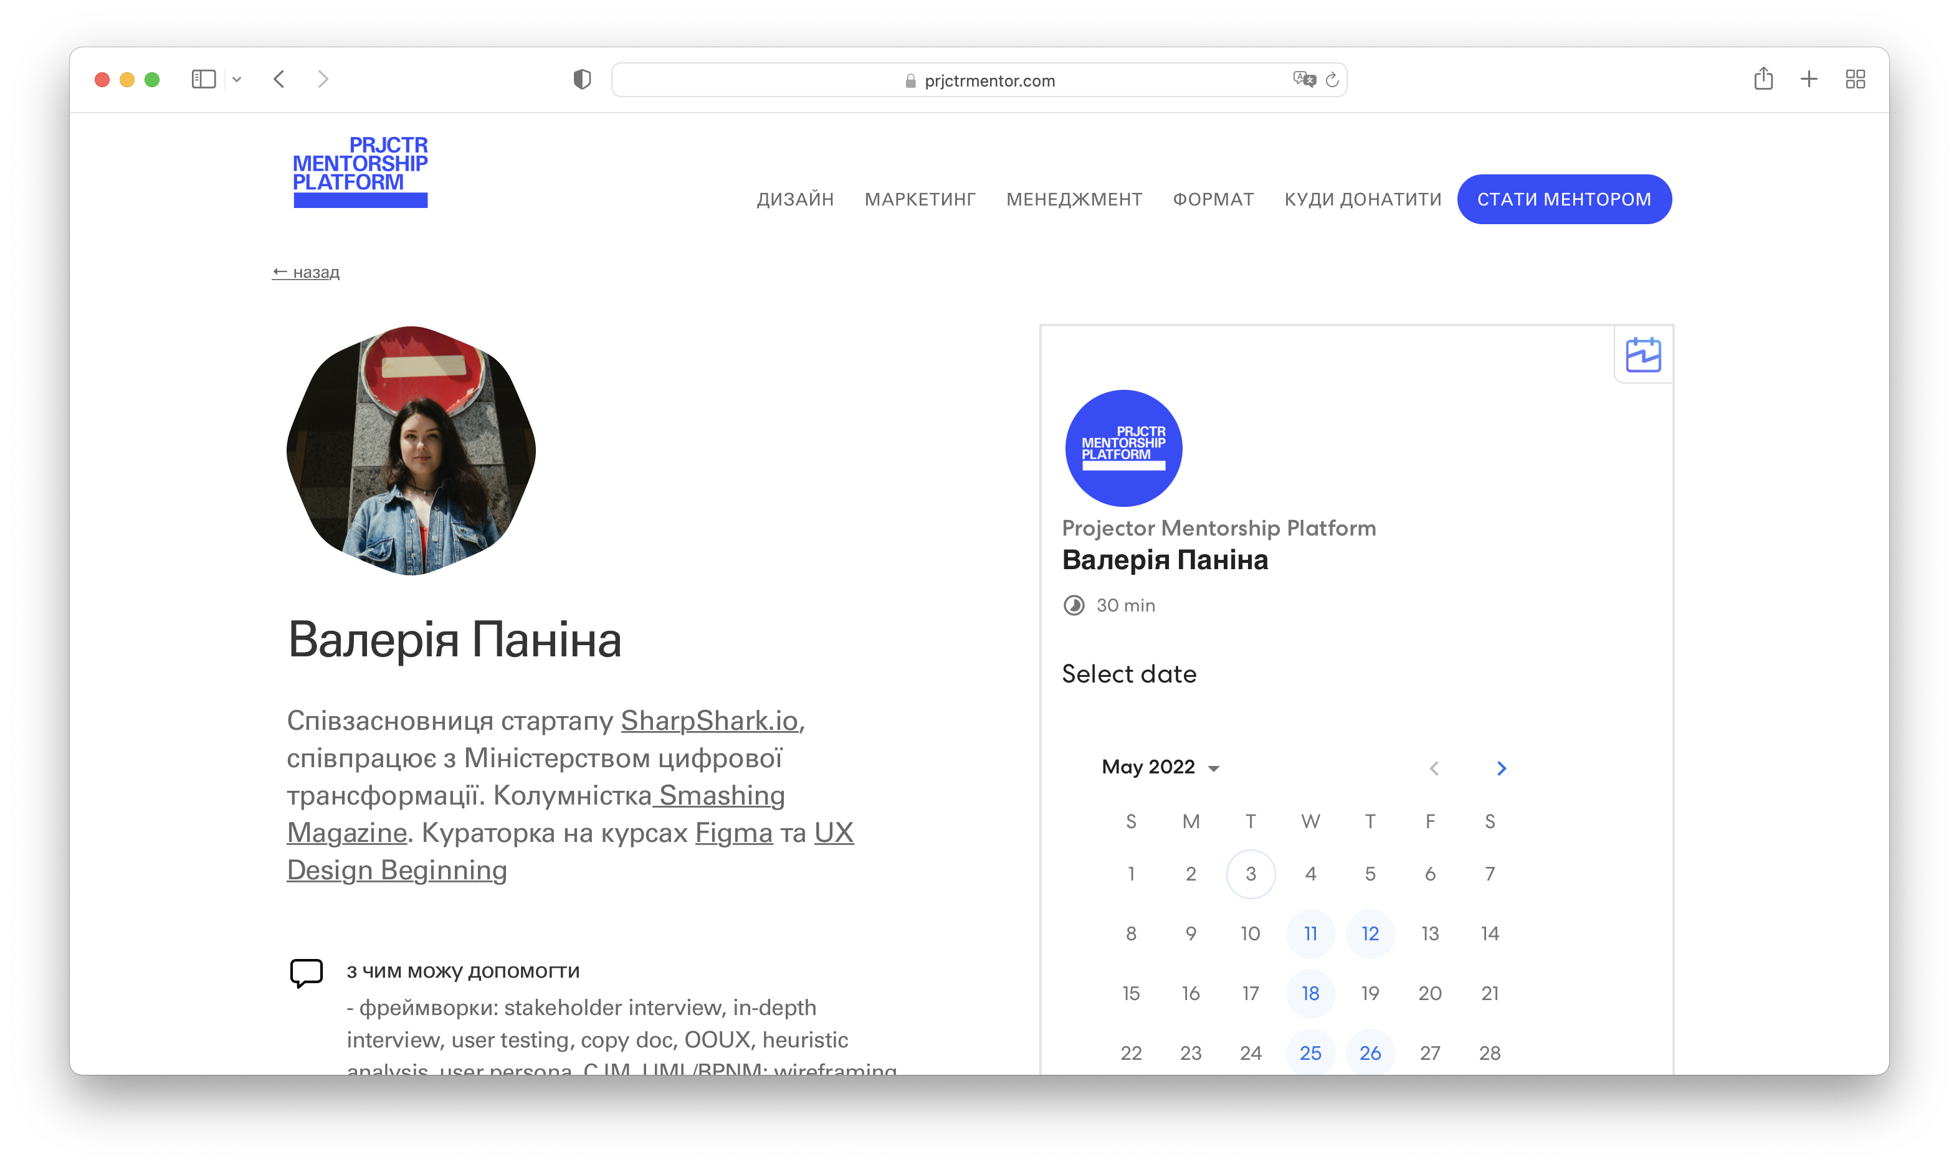Click the privacy shield icon
This screenshot has width=1959, height=1167.
[x=582, y=80]
